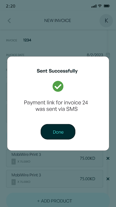The height and width of the screenshot is (207, 116).
Task: Click the green success checkmark icon
Action: coord(58,86)
